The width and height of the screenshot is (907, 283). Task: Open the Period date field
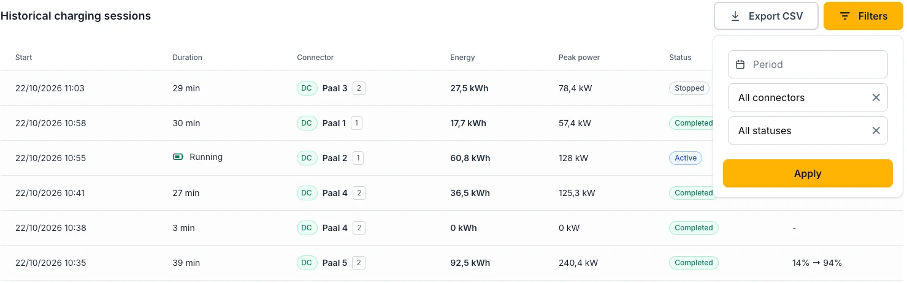click(x=808, y=64)
